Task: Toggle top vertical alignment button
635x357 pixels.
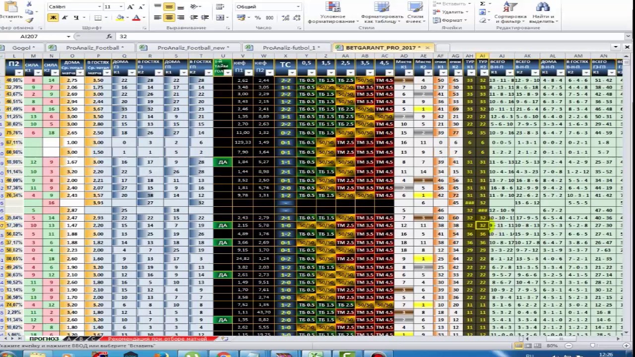Action: tap(158, 7)
